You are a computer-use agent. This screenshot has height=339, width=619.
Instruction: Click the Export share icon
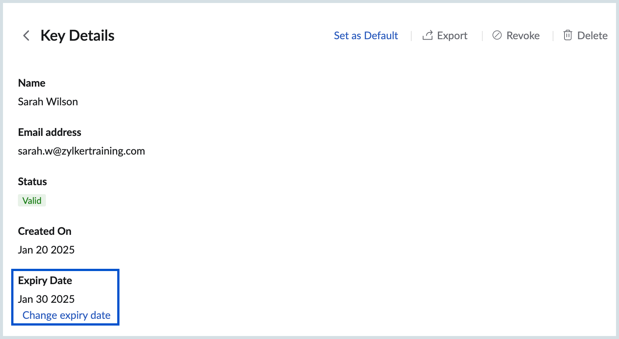(427, 35)
